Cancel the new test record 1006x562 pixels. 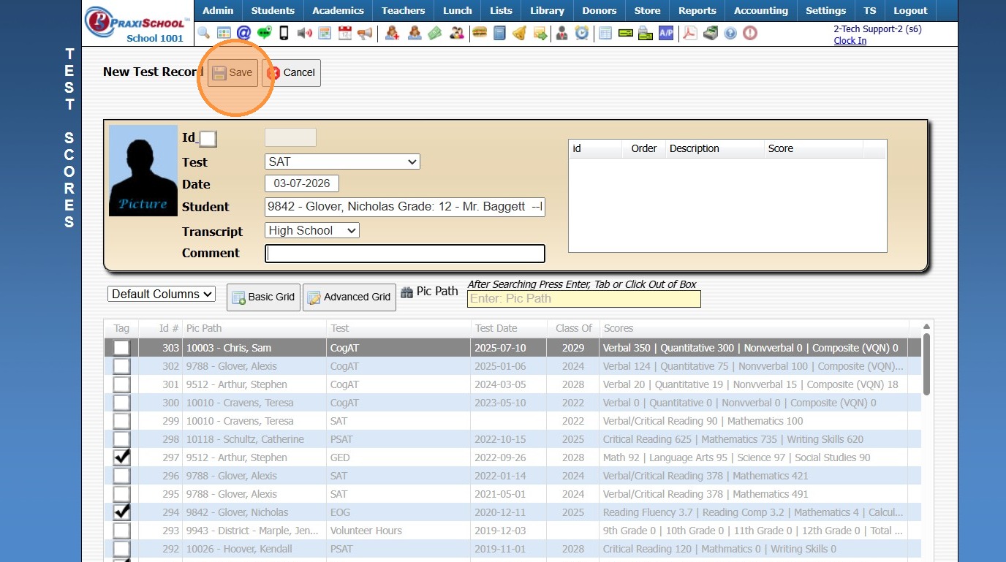pos(292,72)
